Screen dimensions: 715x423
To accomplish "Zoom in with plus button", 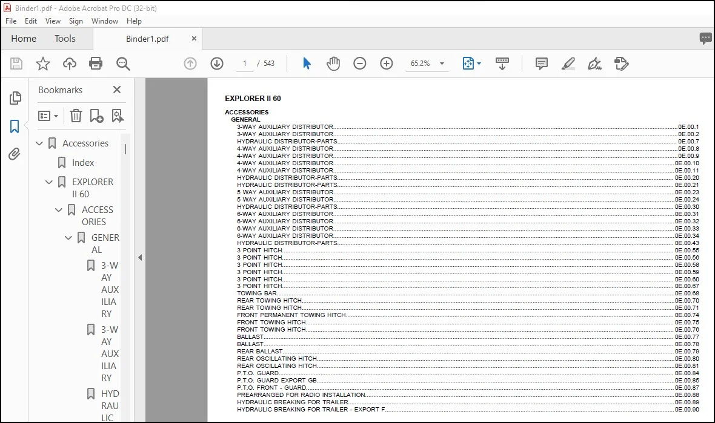I will (x=386, y=64).
